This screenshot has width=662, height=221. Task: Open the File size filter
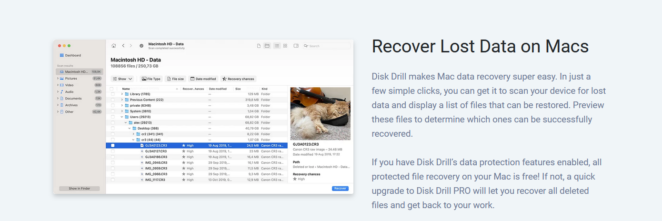[175, 79]
